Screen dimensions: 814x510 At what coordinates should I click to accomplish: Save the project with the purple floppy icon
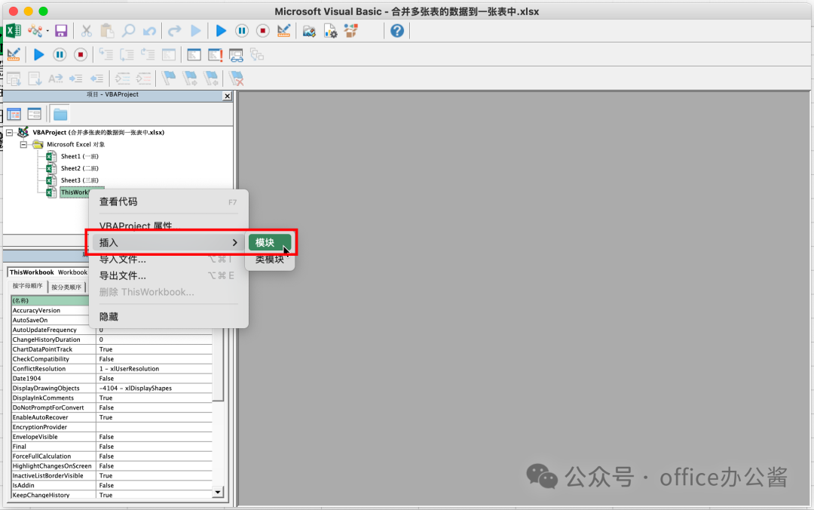pos(61,31)
